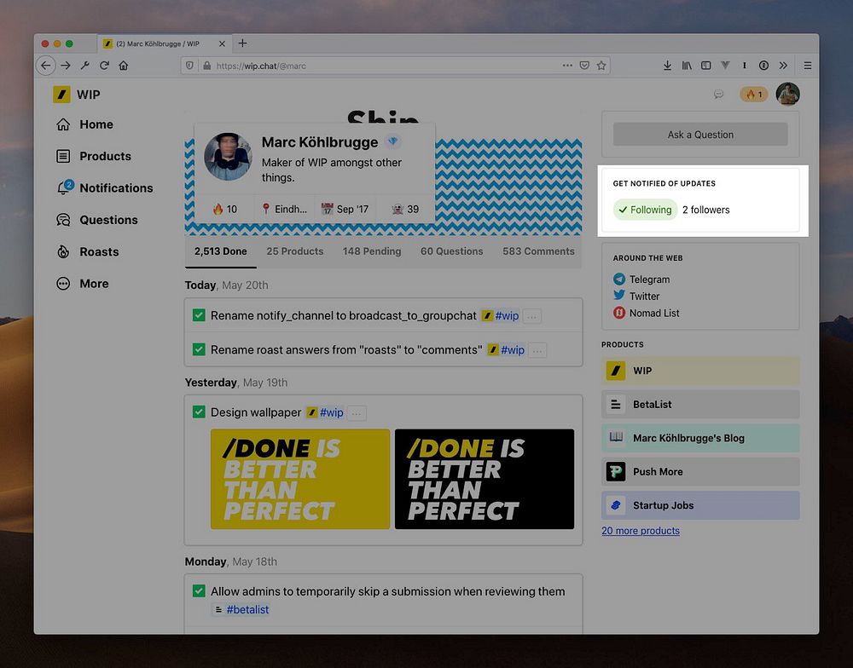
Task: Open the chat bubble icon in header
Action: pyautogui.click(x=718, y=95)
